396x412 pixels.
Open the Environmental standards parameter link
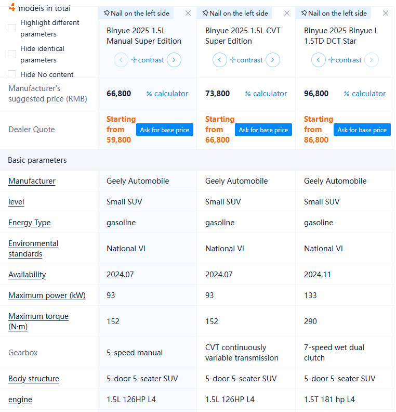[x=33, y=249]
